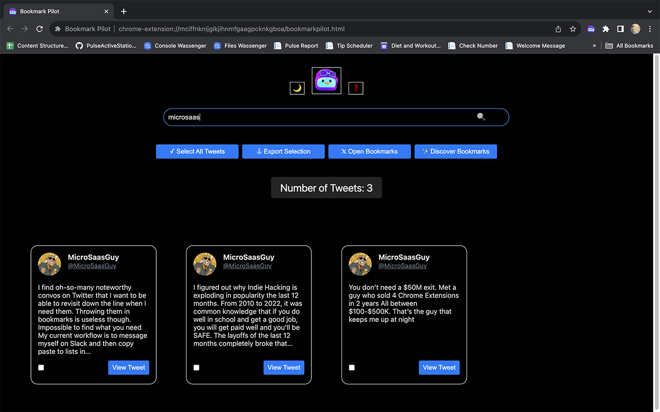Open the All Bookmarks folder dropdown
Viewport: 660px width, 412px height.
click(x=629, y=45)
